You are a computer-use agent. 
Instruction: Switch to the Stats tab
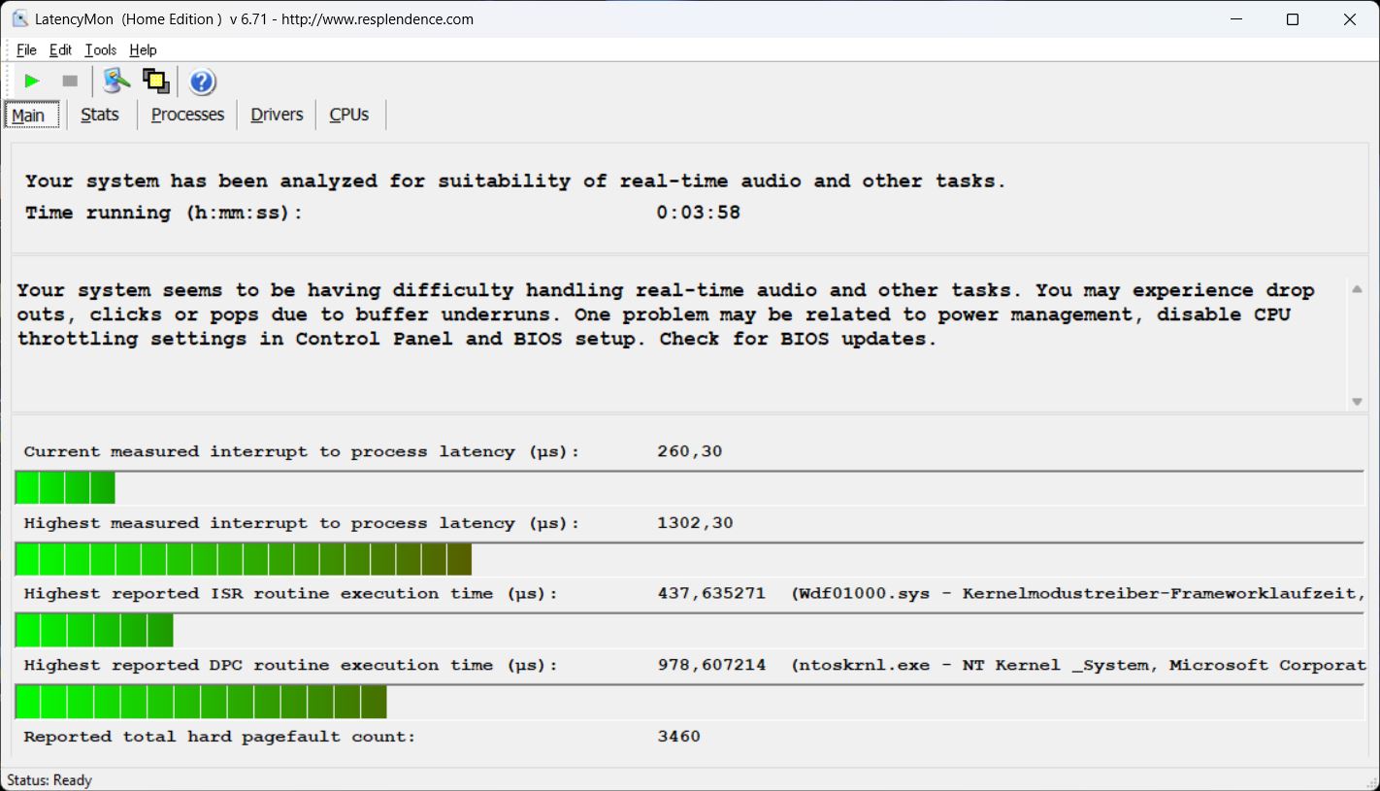100,115
